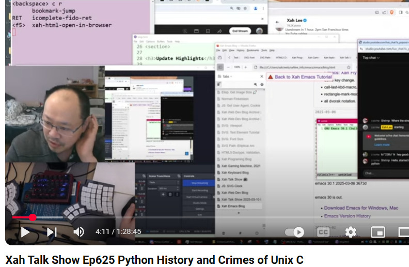The width and height of the screenshot is (409, 267).
Task: Skip to the next video
Action: point(52,232)
